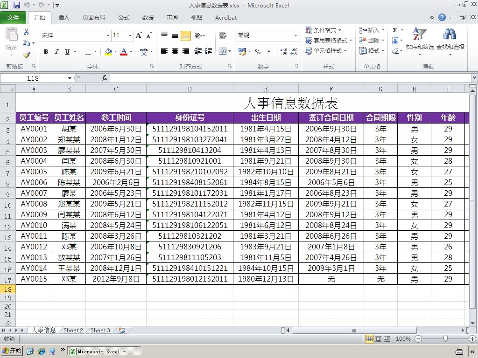Click the top align icon
Viewport: 478px width, 358px height.
(164, 35)
